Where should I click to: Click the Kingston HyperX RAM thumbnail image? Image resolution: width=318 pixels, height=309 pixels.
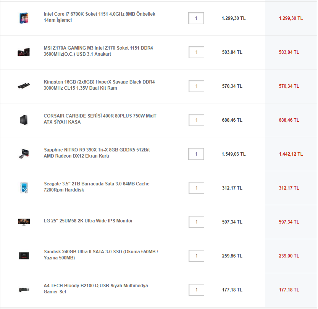click(x=24, y=86)
